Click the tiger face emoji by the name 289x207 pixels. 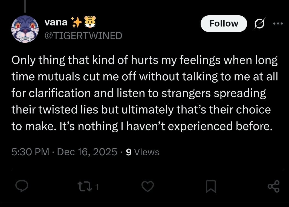click(x=90, y=22)
